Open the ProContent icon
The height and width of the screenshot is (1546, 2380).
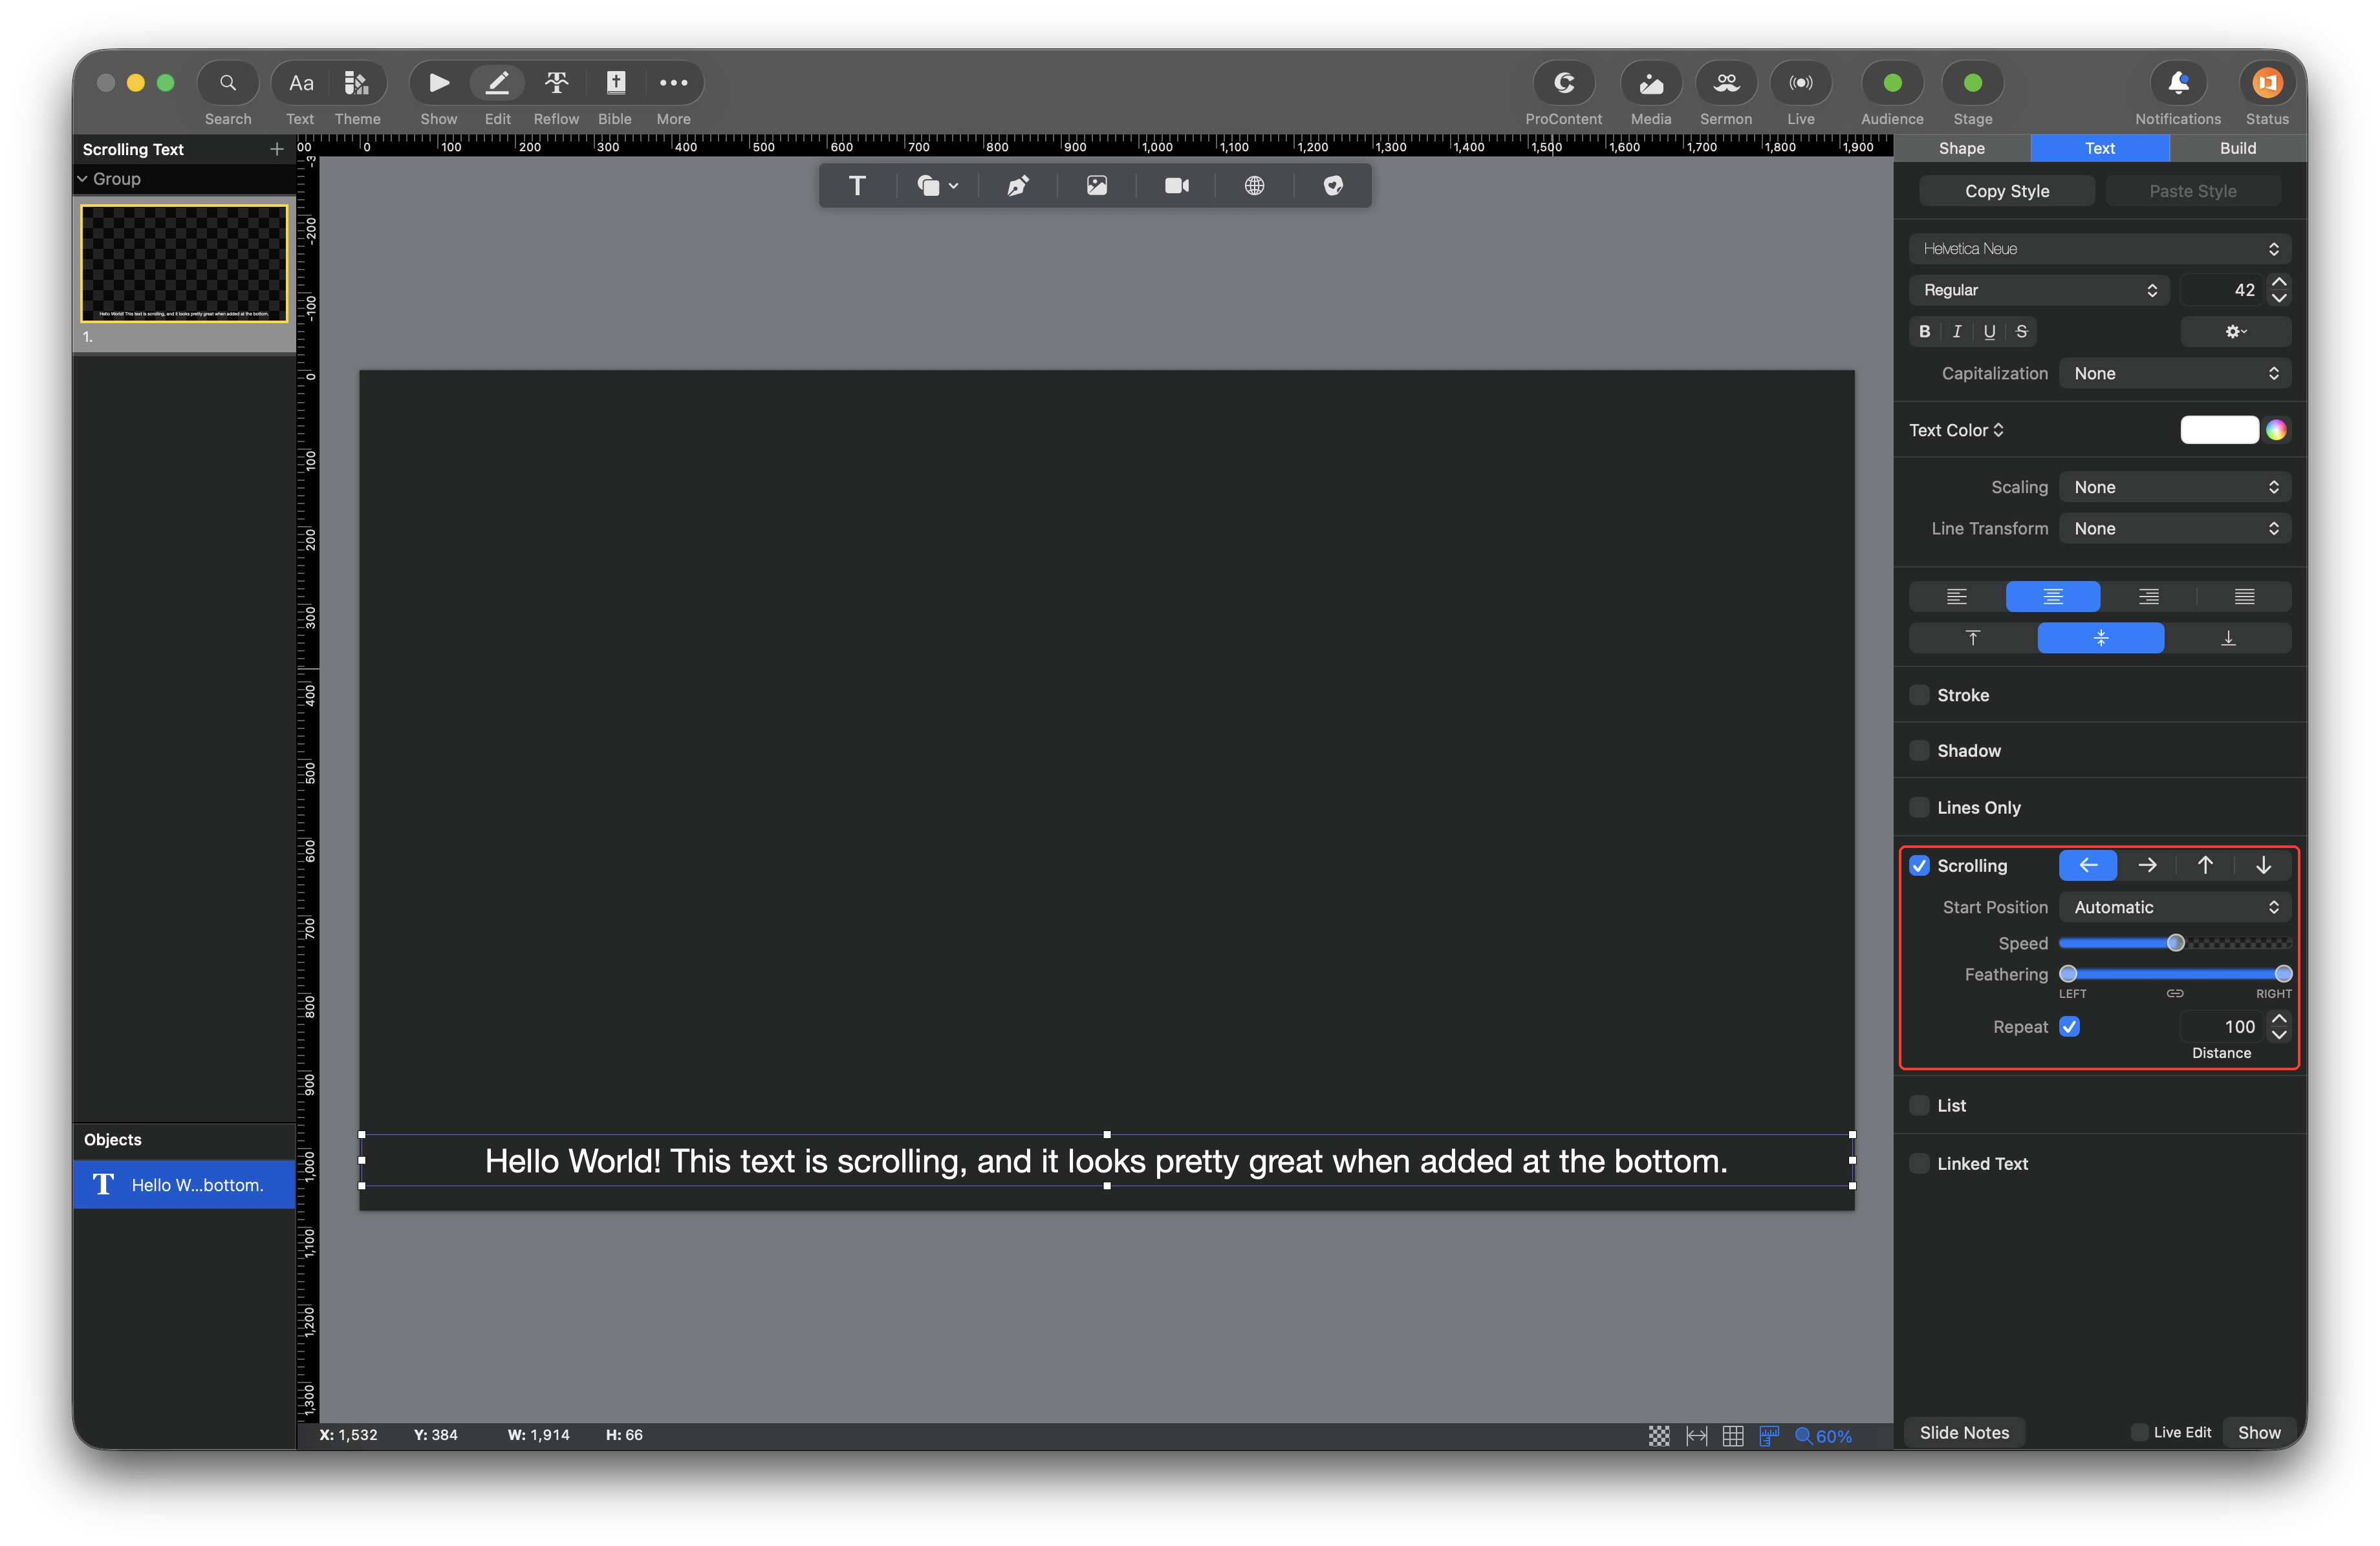(x=1563, y=84)
